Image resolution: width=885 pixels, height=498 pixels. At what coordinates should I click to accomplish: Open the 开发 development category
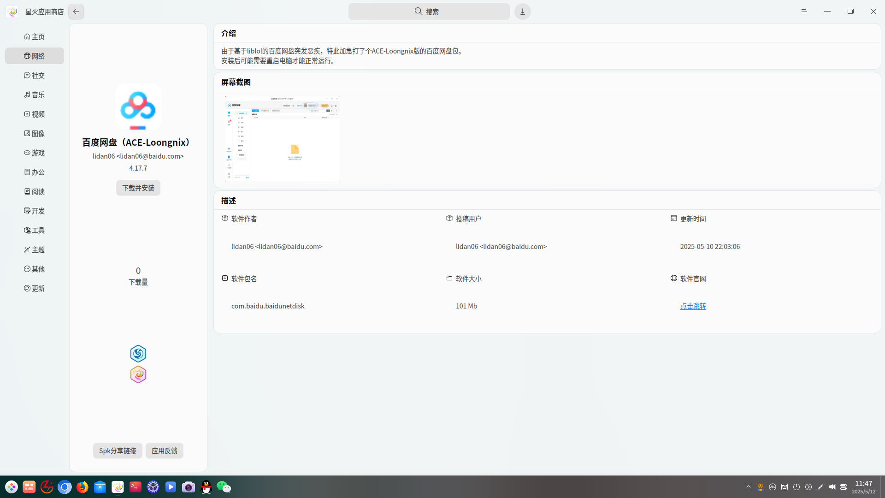35,211
